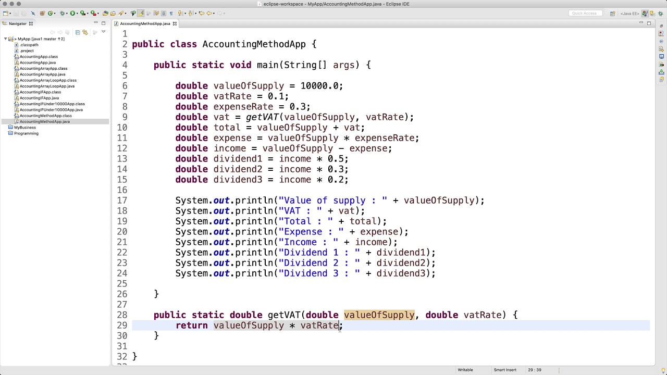Click highlighted valueOfSupply parameter on line 28
This screenshot has width=667, height=375.
[x=379, y=315]
